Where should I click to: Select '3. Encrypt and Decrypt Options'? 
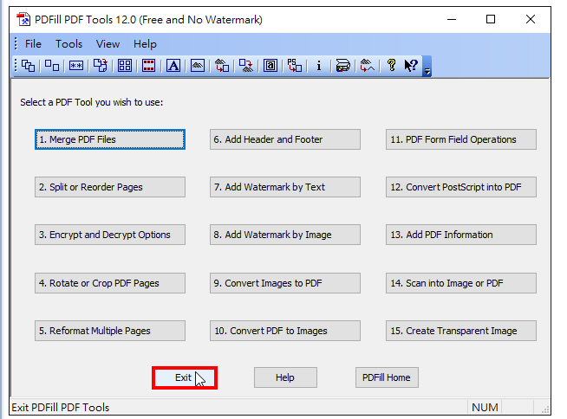point(110,235)
